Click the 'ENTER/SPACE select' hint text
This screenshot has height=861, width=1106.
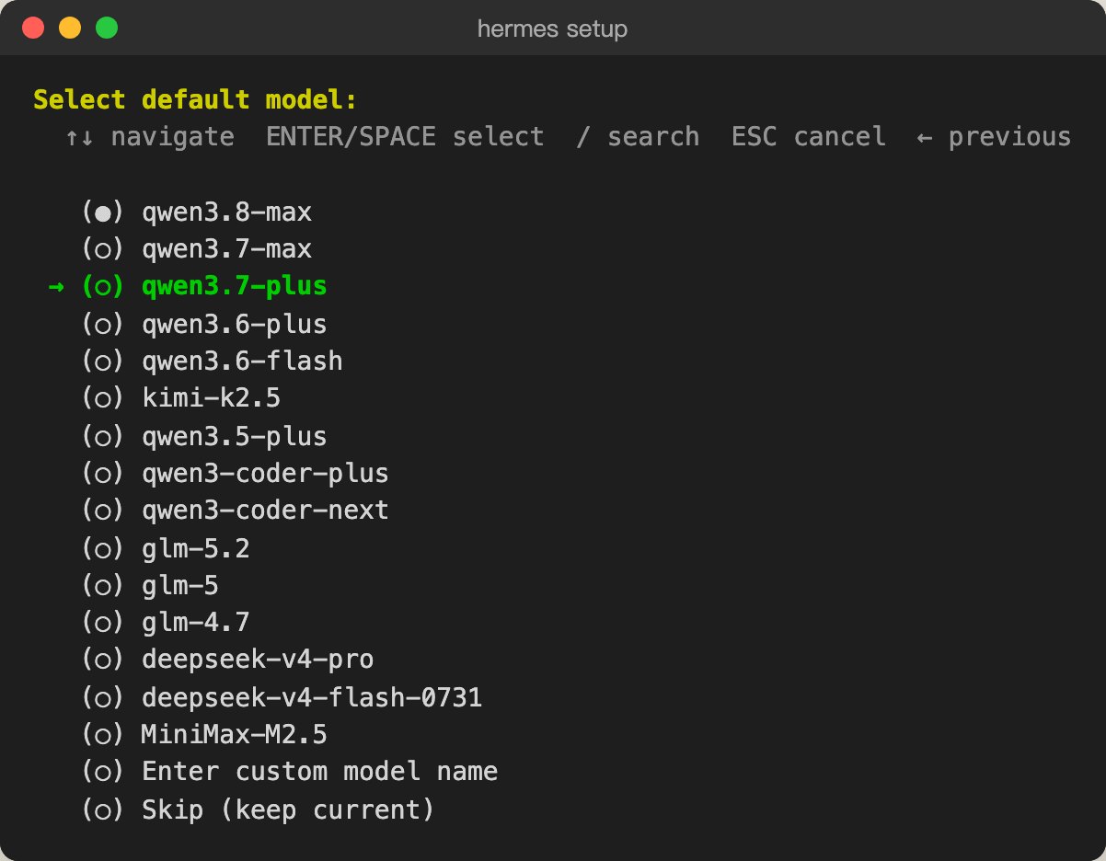point(405,137)
